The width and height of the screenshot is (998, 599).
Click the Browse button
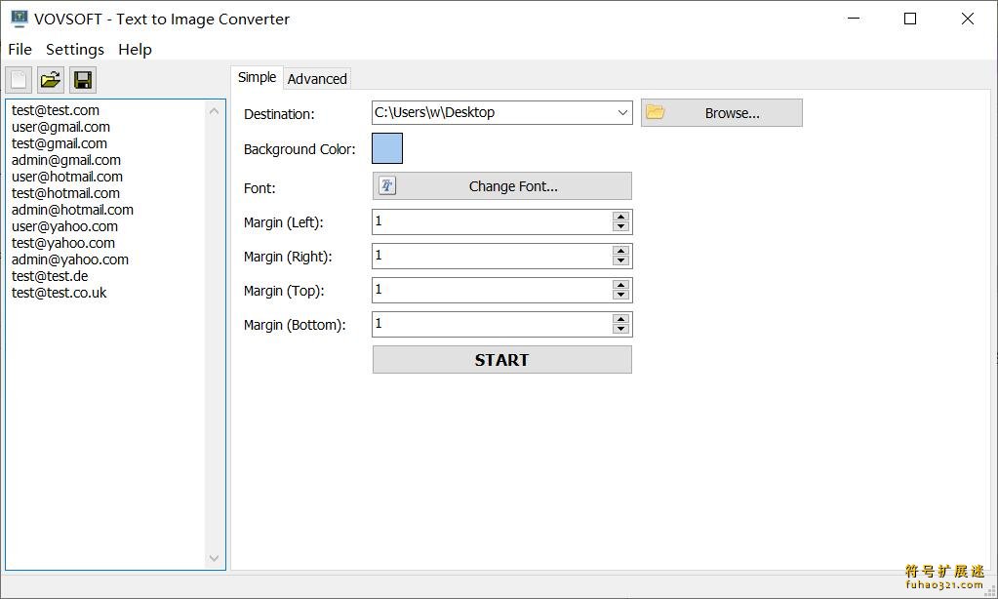tap(735, 112)
